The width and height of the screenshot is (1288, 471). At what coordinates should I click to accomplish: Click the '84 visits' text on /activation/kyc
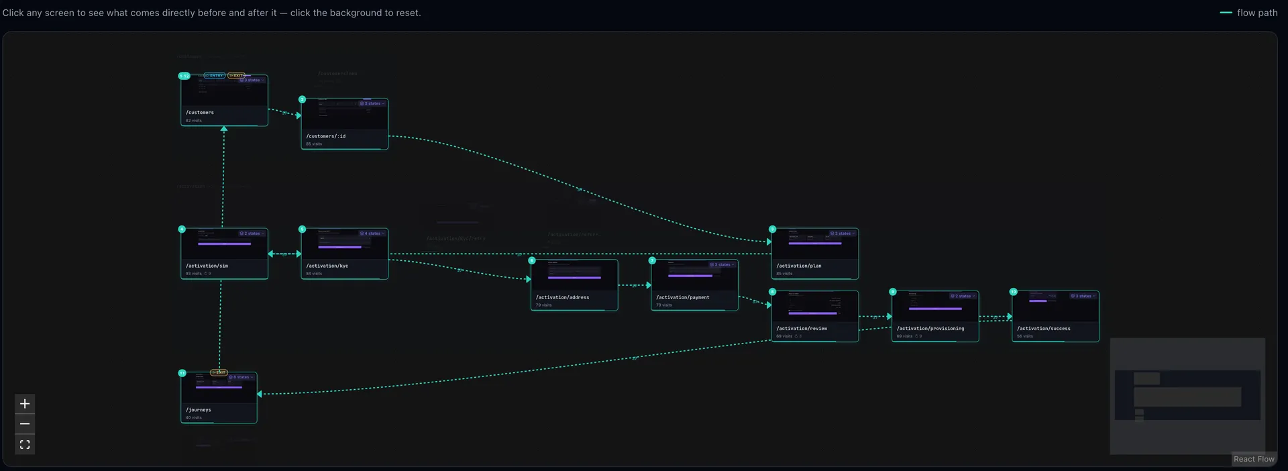(314, 274)
